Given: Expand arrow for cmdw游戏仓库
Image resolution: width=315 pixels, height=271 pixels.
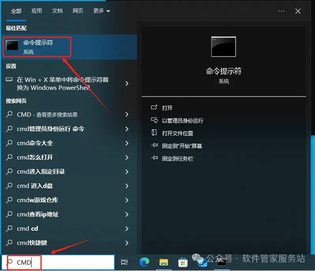Looking at the screenshot, I should point(127,200).
